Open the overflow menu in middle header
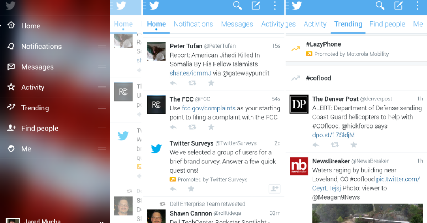Image resolution: width=427 pixels, height=223 pixels. click(275, 6)
